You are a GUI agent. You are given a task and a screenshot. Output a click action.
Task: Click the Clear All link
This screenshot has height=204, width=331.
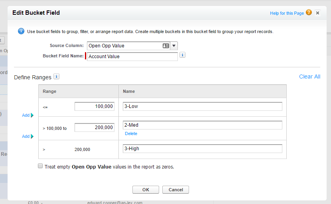[x=309, y=76]
